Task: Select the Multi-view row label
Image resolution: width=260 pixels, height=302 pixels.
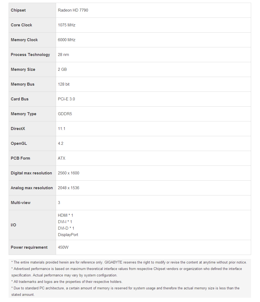Action: click(20, 203)
